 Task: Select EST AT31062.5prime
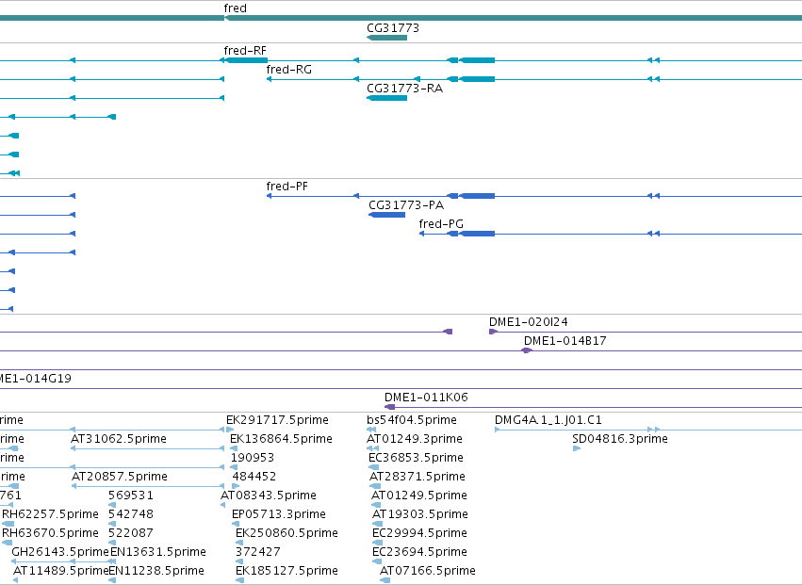click(x=119, y=439)
